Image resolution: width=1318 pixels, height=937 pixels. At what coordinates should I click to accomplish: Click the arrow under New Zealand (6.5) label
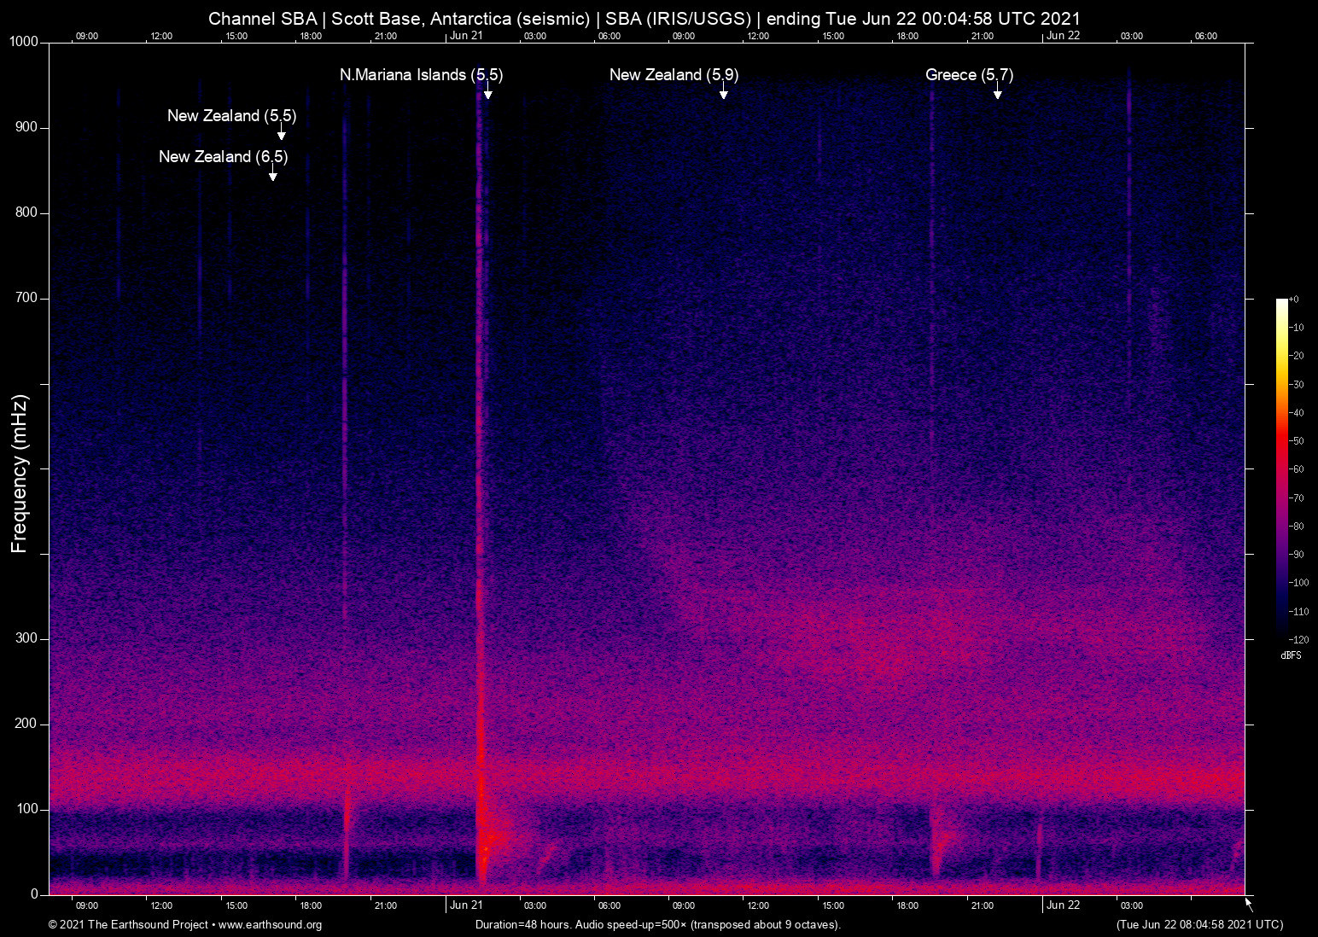[x=272, y=176]
